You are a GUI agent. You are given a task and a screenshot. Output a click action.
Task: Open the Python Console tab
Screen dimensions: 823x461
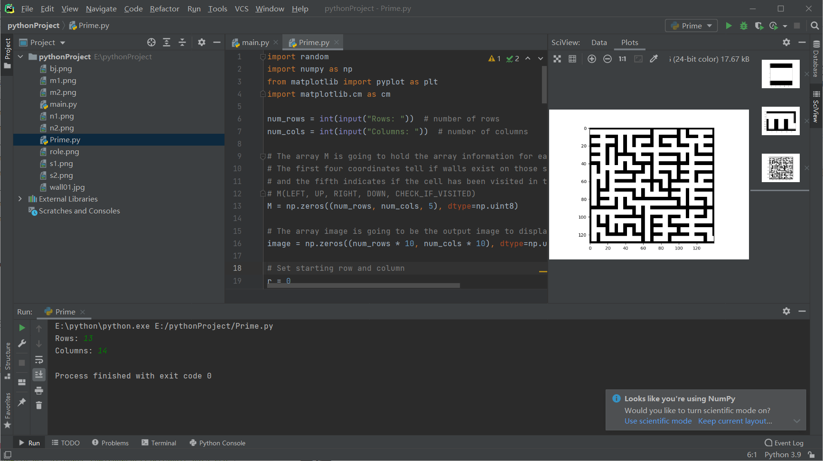[217, 443]
